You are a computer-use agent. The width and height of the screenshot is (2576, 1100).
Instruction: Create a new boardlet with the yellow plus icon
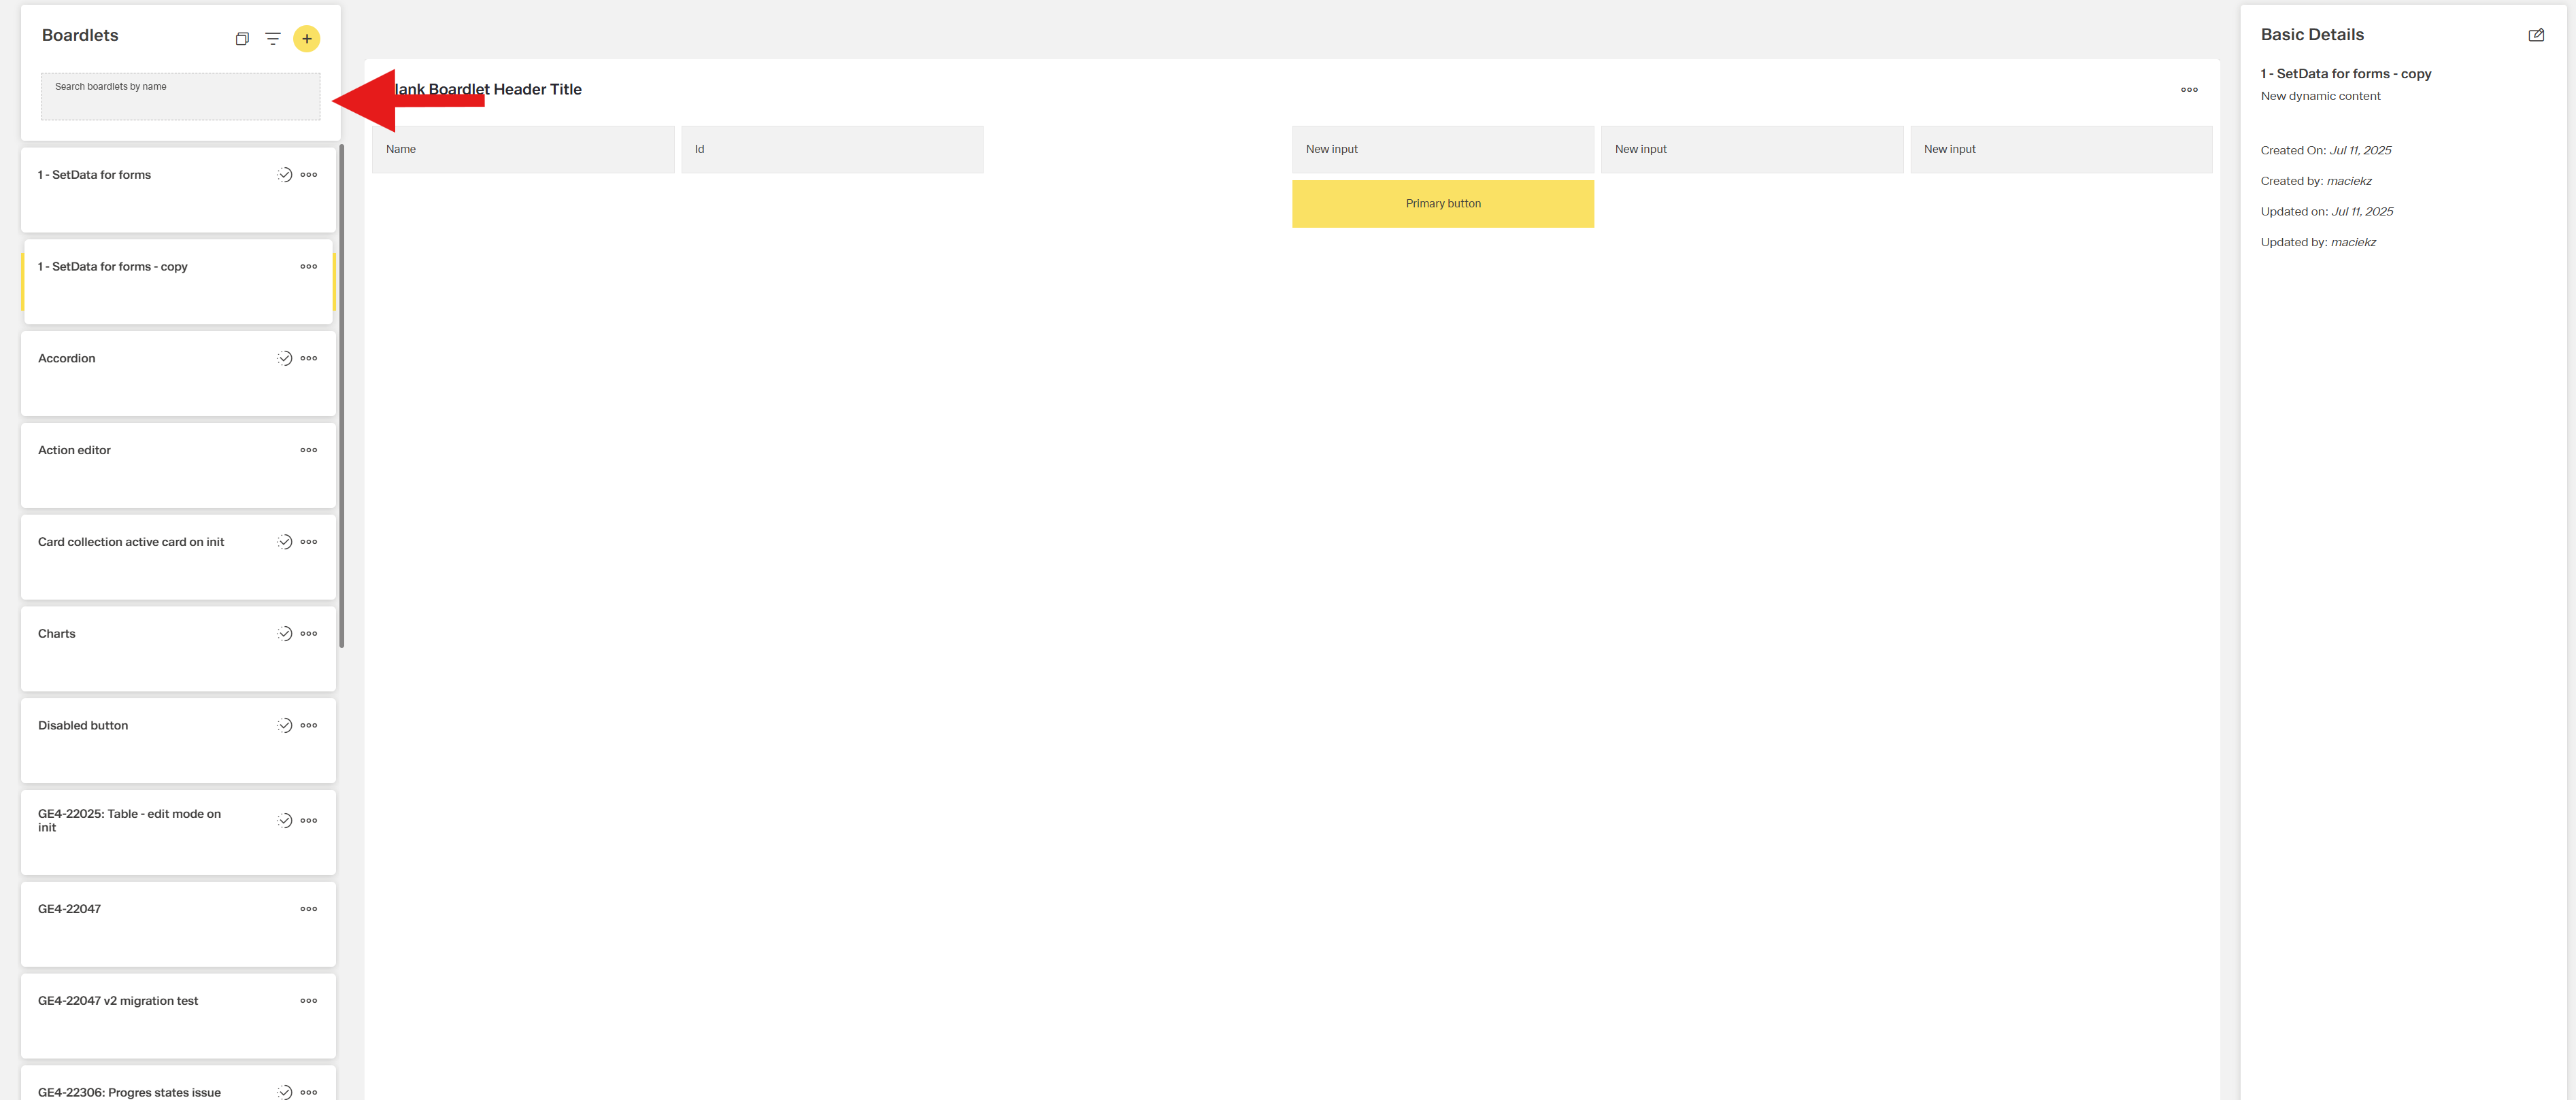(307, 38)
